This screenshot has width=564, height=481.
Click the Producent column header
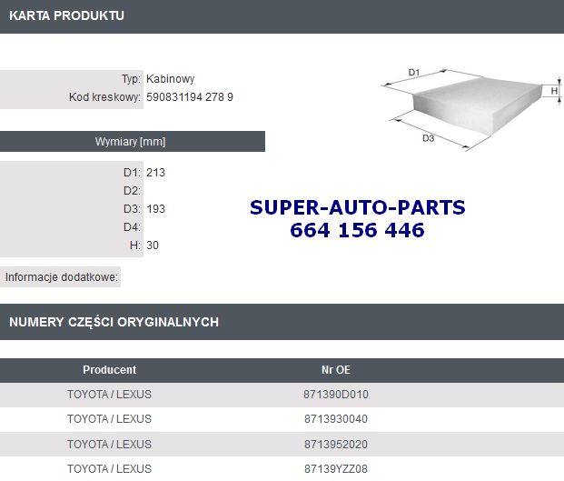click(x=110, y=370)
